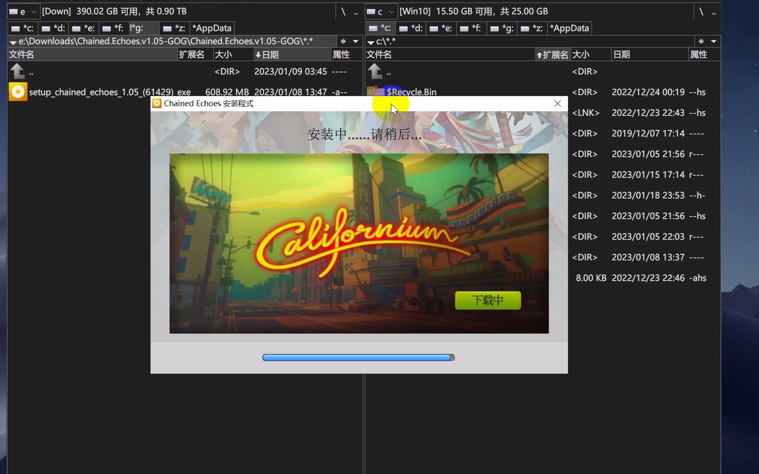
Task: Click left panel parent folder up-arrow icon
Action: 18,71
